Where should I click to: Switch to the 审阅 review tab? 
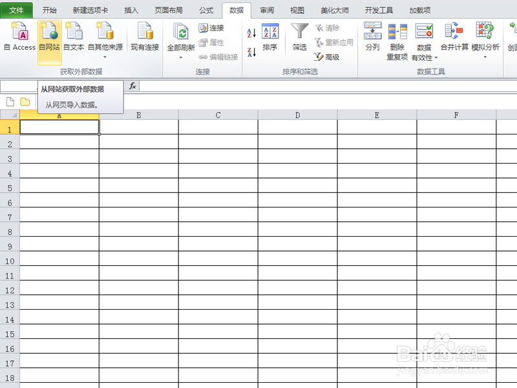coord(267,10)
